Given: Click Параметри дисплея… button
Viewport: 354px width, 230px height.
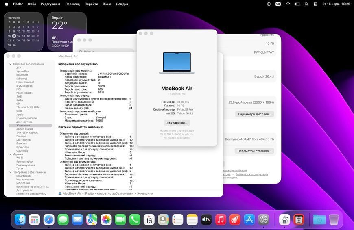Looking at the screenshot, I should coord(254,114).
